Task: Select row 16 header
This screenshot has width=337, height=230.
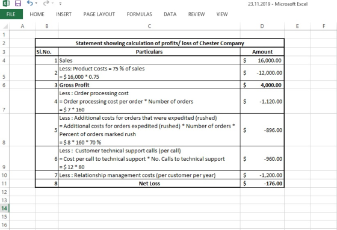Action: pyautogui.click(x=5, y=225)
